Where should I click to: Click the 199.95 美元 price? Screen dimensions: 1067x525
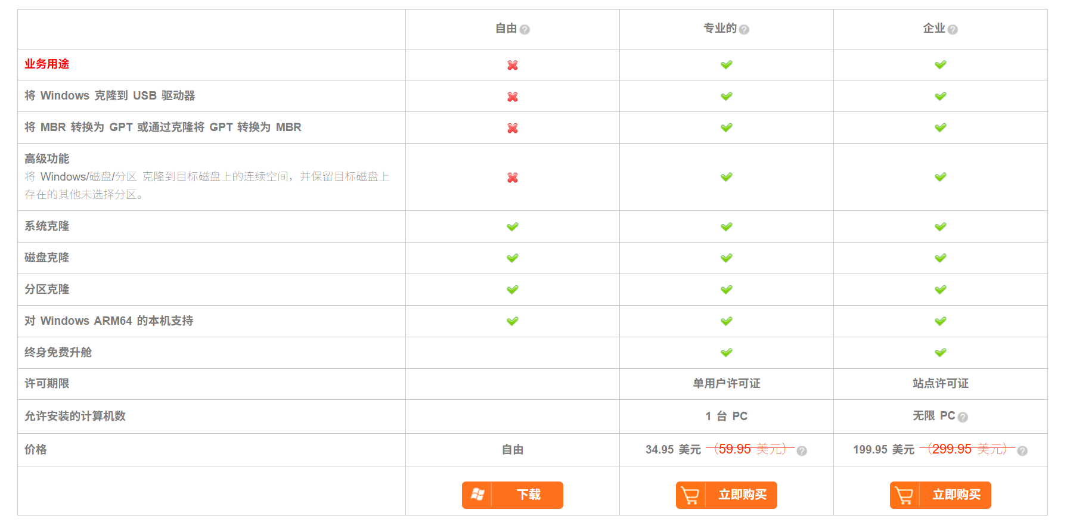coord(883,449)
